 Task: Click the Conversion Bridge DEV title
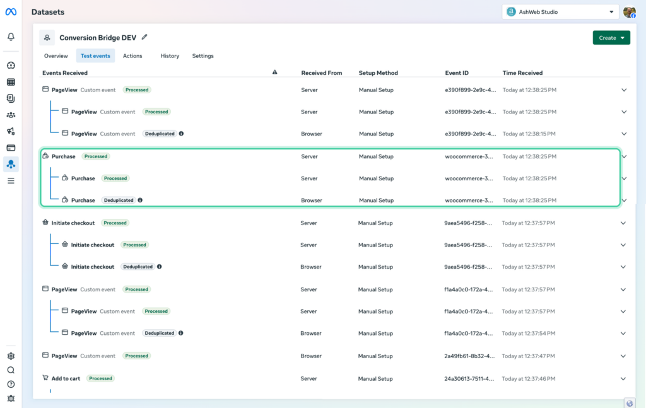click(98, 37)
